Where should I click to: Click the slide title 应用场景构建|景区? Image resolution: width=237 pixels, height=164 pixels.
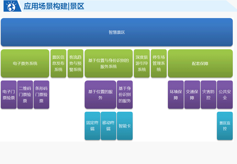pyautogui.click(x=54, y=6)
